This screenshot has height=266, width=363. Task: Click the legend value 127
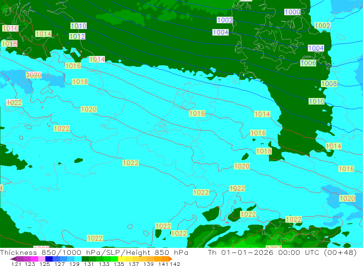pos(60,264)
